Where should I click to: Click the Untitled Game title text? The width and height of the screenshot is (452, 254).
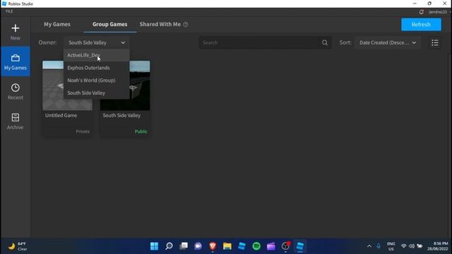(x=61, y=116)
